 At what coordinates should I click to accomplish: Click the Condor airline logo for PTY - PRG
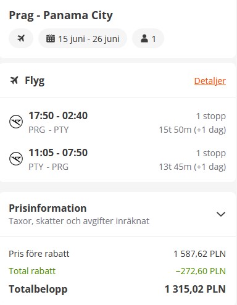16,159
